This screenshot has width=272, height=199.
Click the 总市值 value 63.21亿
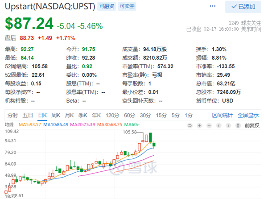click(226, 83)
